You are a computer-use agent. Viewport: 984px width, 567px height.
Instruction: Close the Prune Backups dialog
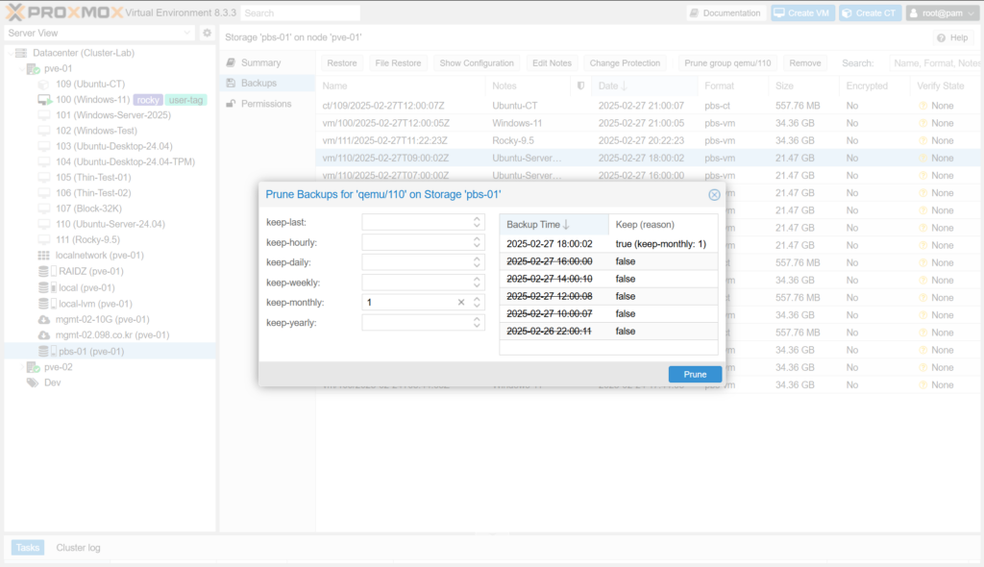point(714,194)
